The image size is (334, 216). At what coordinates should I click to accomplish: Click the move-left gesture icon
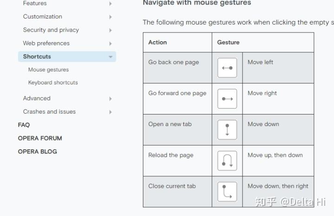(227, 68)
